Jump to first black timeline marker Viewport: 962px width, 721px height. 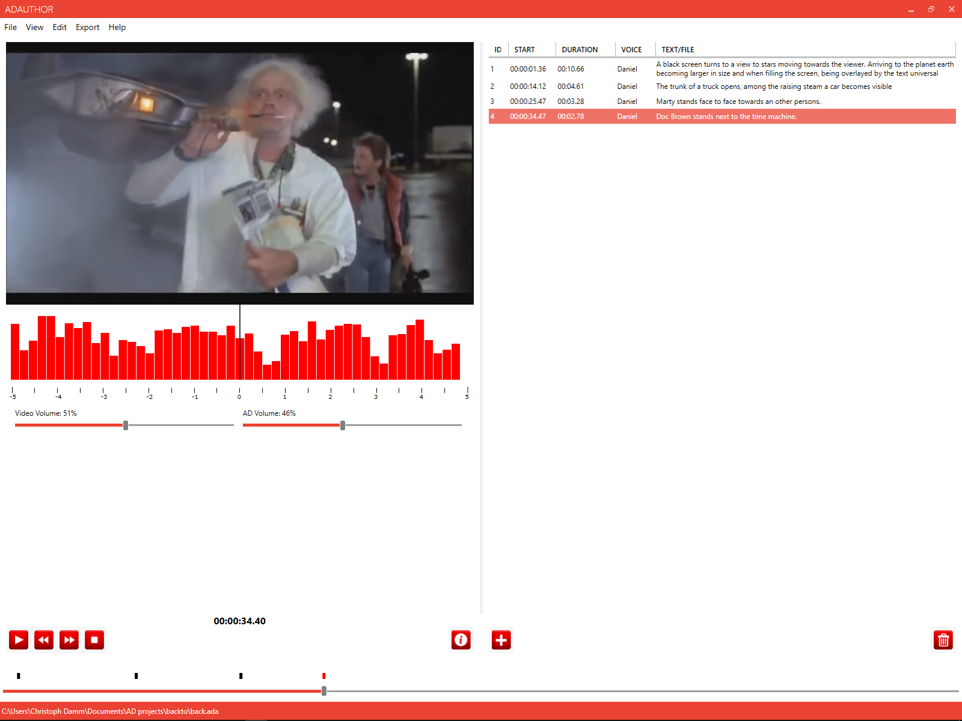click(19, 676)
